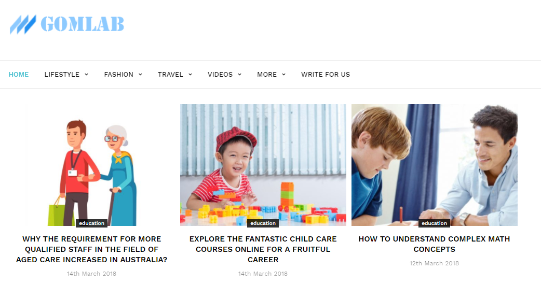Open the aged care staff requirement article title

coord(91,249)
